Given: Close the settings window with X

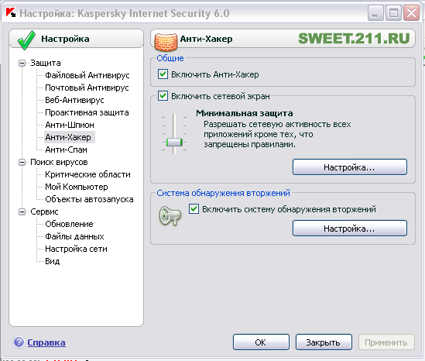Looking at the screenshot, I should coord(411,12).
